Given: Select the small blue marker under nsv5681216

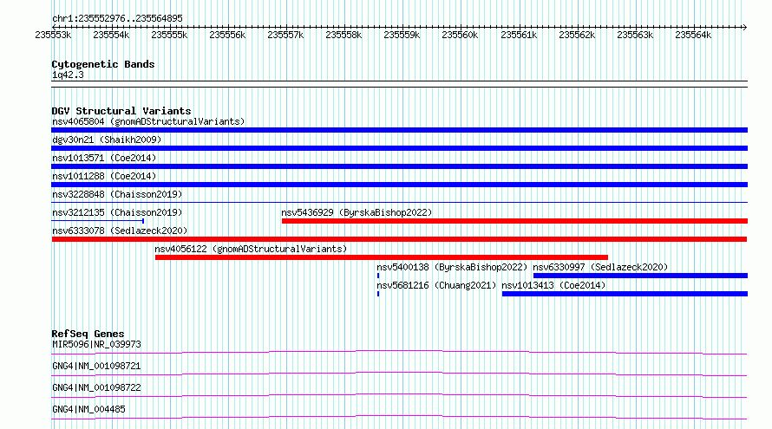Looking at the screenshot, I should point(378,294).
